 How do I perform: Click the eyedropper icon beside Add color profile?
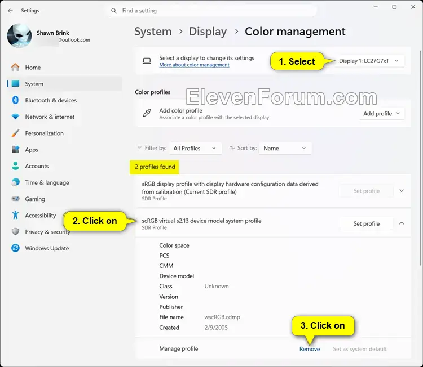[x=147, y=113]
